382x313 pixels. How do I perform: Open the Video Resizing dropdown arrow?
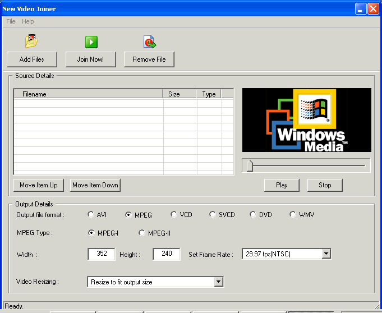click(219, 282)
